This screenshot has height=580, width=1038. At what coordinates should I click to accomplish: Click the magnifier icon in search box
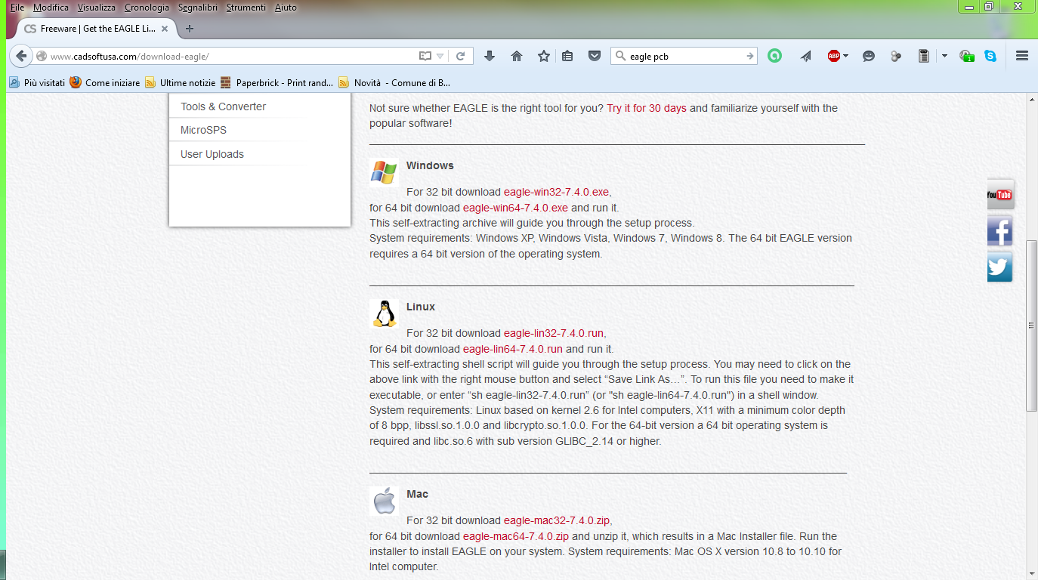click(x=621, y=56)
